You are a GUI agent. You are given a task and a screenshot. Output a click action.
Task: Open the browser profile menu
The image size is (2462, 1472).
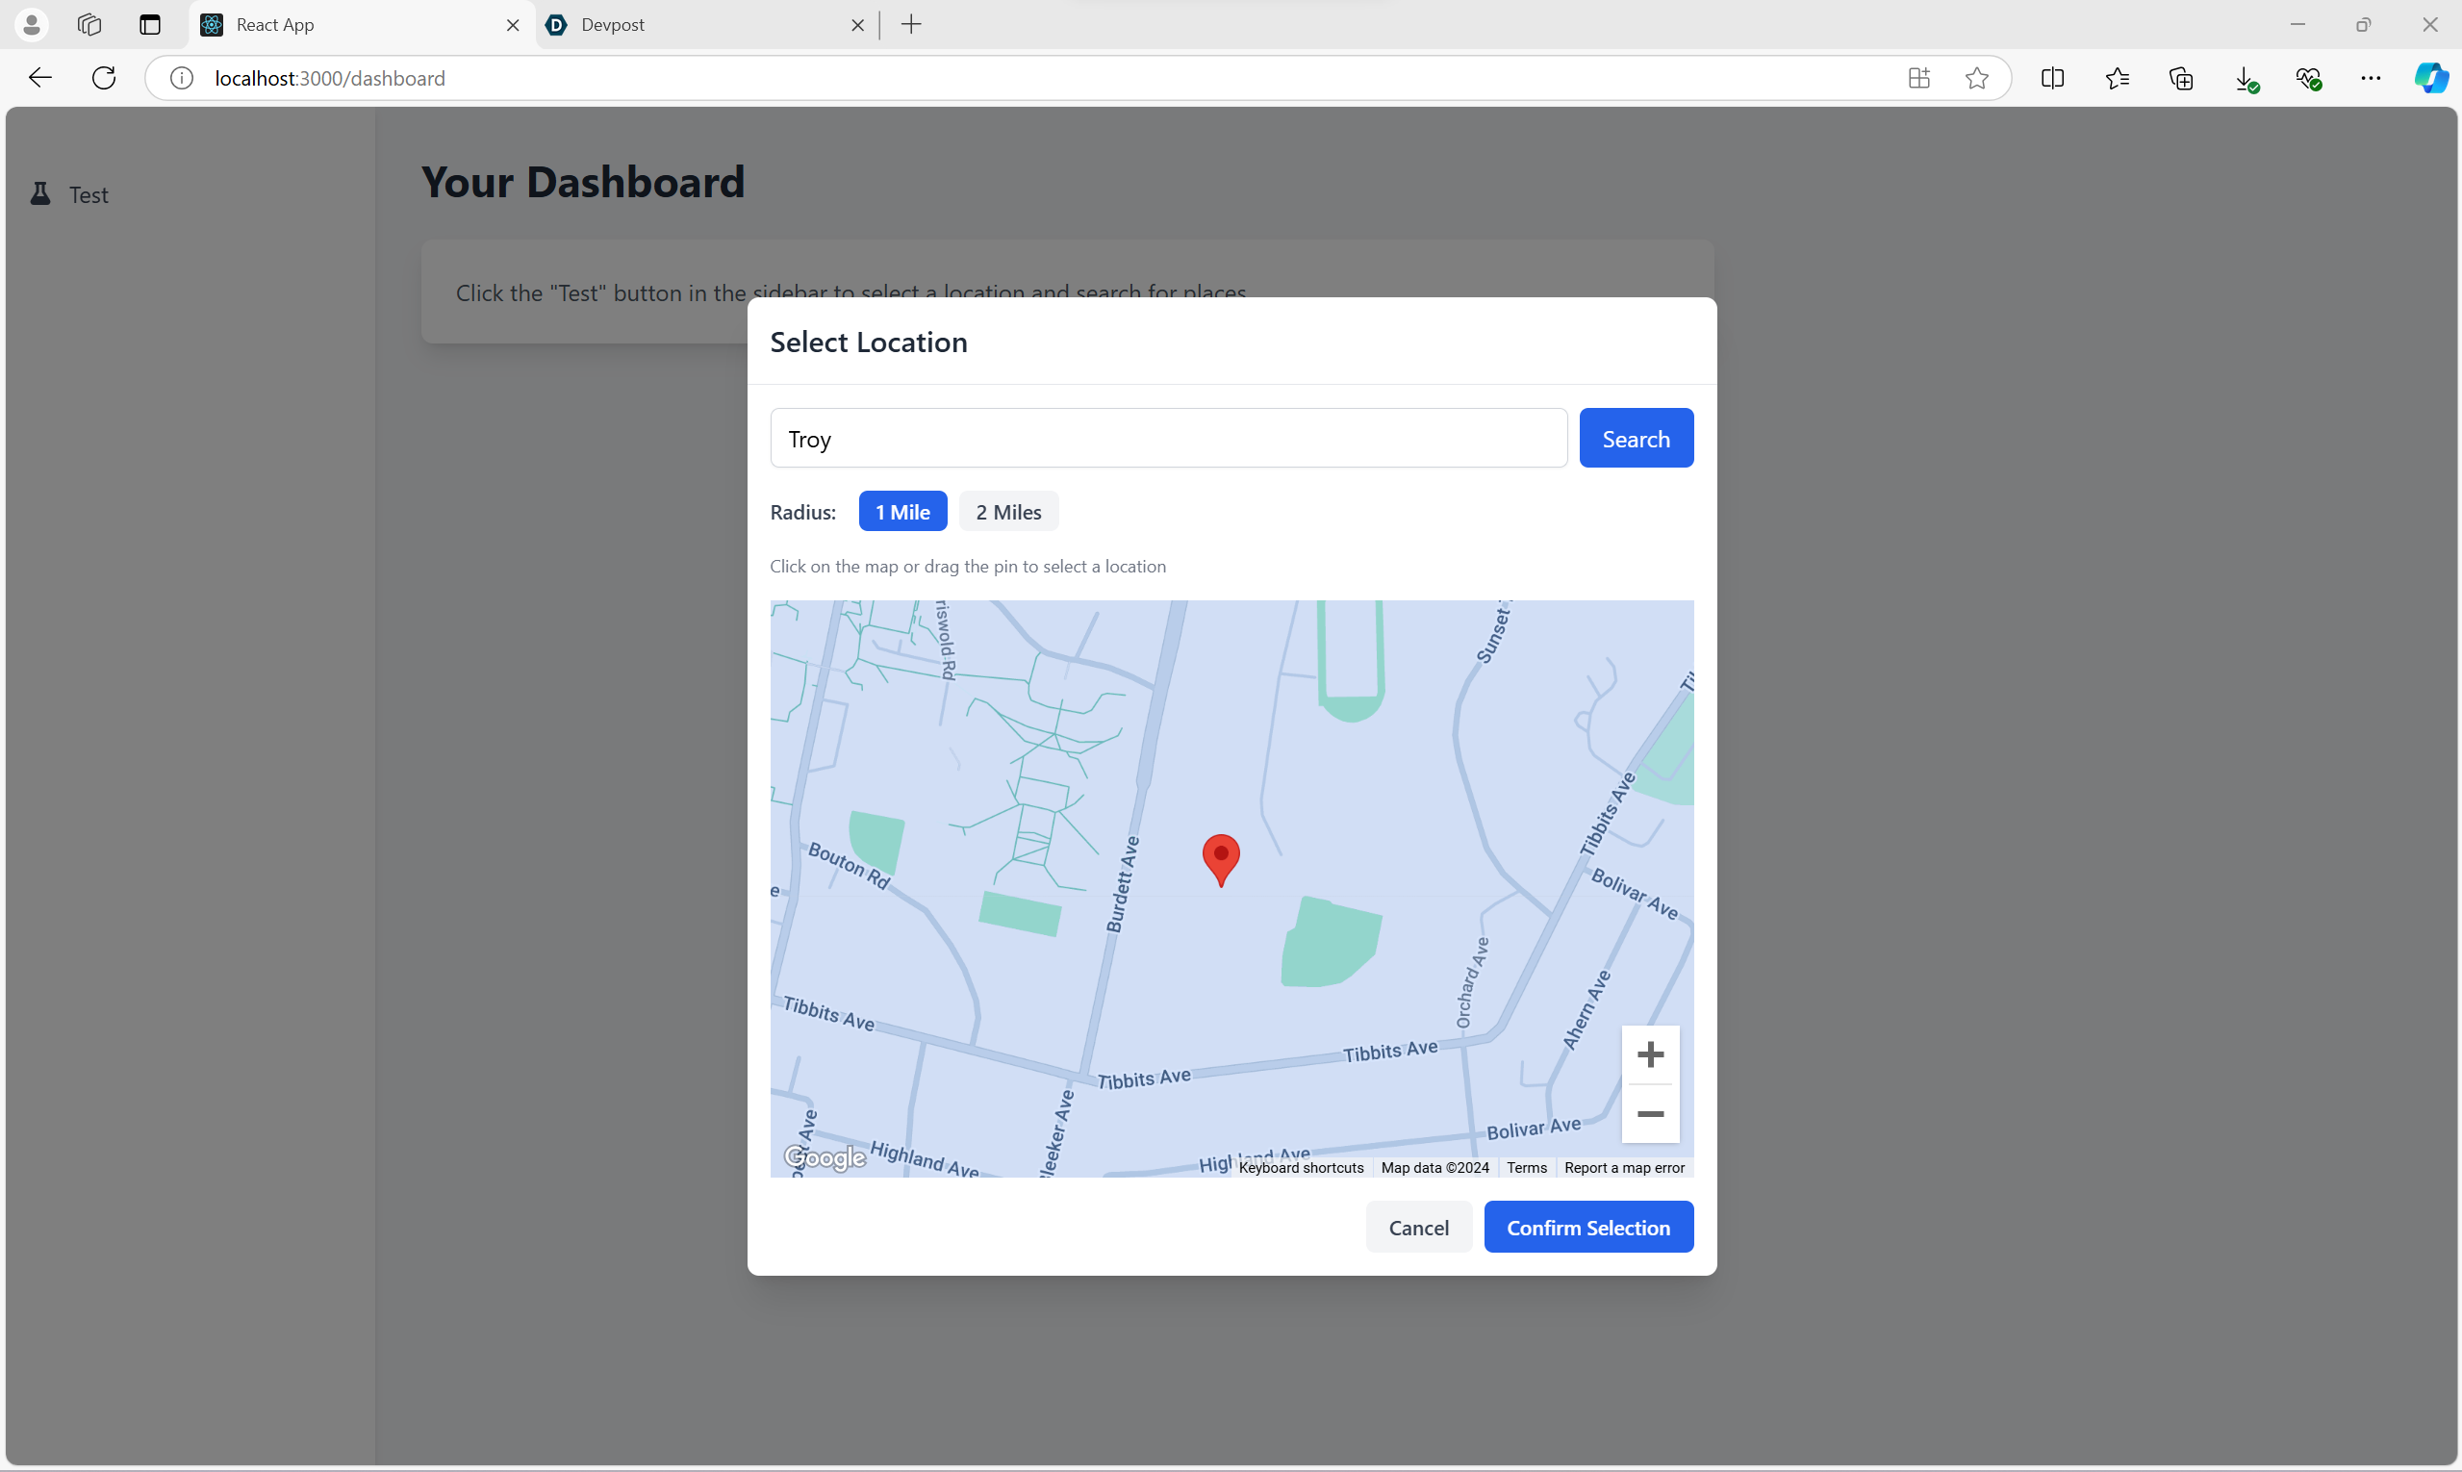[x=32, y=25]
